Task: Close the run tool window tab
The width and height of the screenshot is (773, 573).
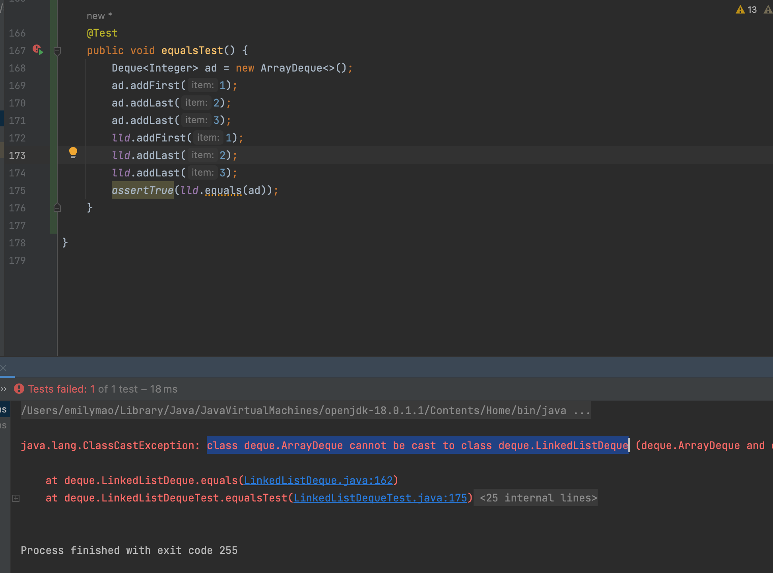Action: tap(3, 368)
